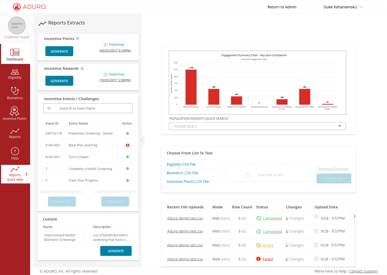Click the Incentive Points help info icon
Viewport: 387px width, 275px height.
coord(78,39)
